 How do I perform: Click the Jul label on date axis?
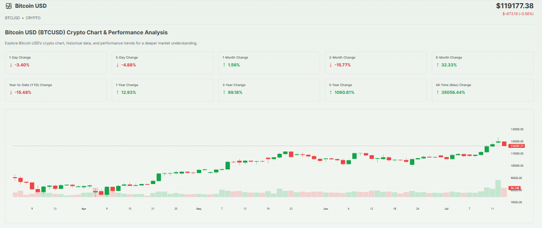[x=446, y=209]
